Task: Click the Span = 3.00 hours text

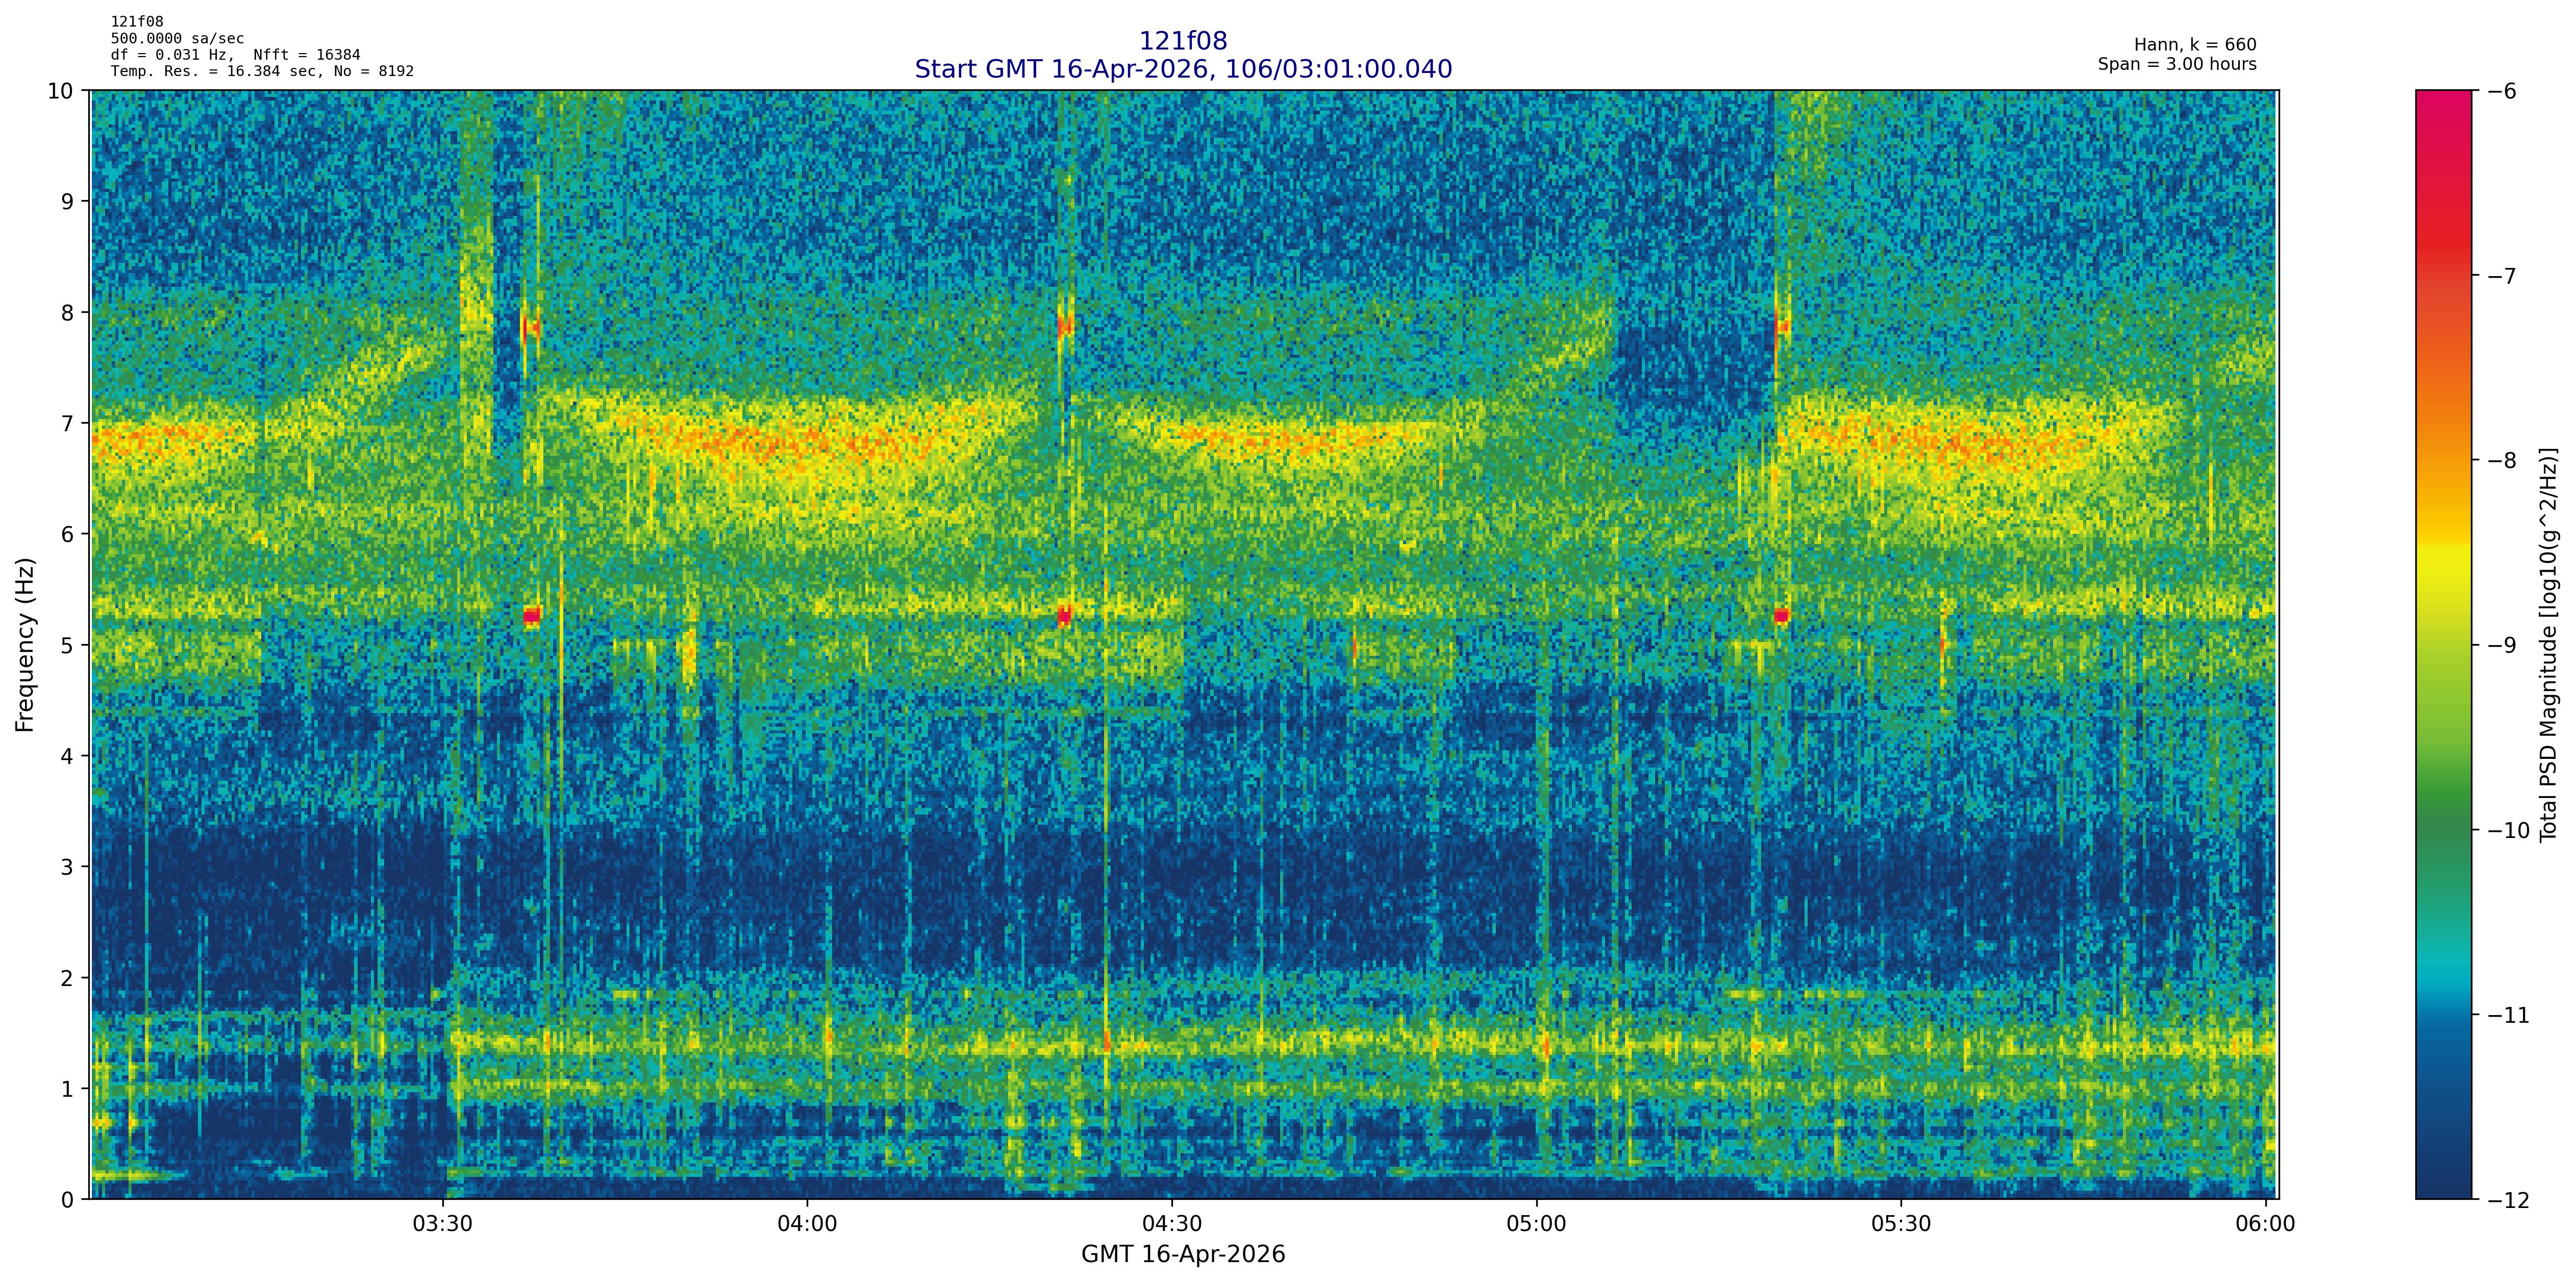Action: click(2177, 64)
